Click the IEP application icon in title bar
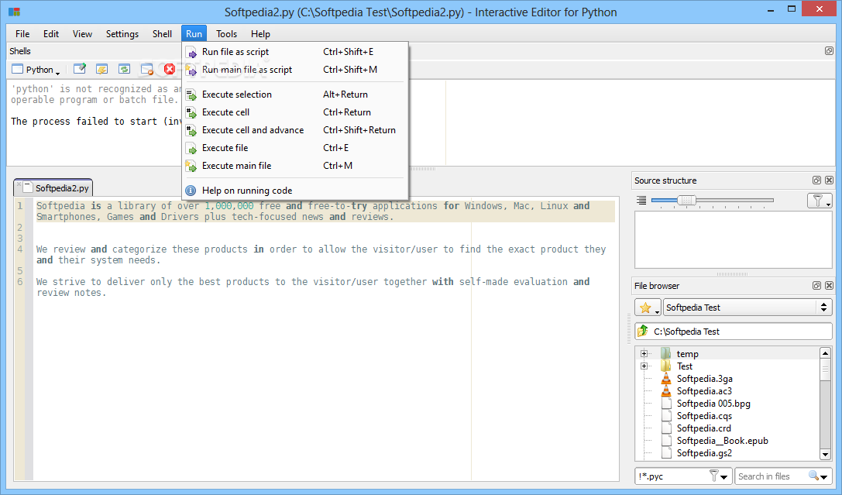Screen dimensions: 842x495 (15, 12)
